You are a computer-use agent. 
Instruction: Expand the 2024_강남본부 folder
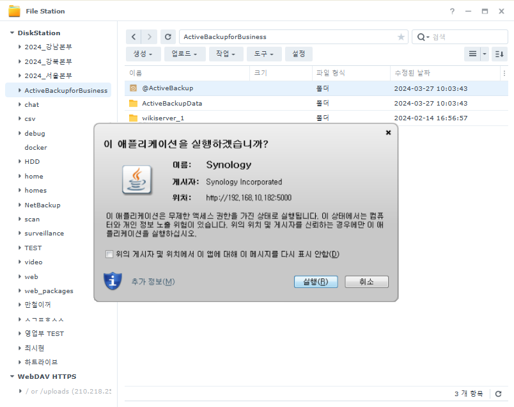coord(20,47)
